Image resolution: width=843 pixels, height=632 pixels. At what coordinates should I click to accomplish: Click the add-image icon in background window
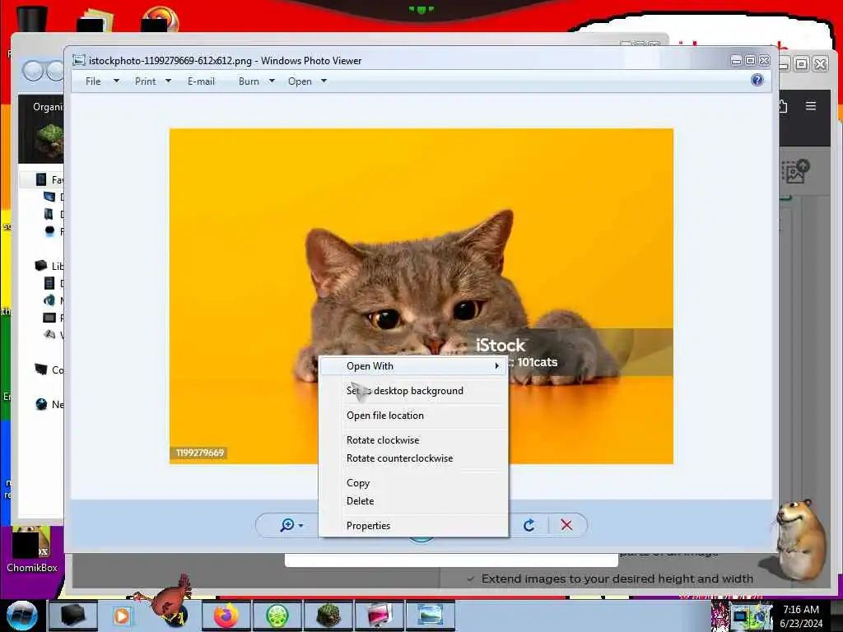(x=795, y=171)
